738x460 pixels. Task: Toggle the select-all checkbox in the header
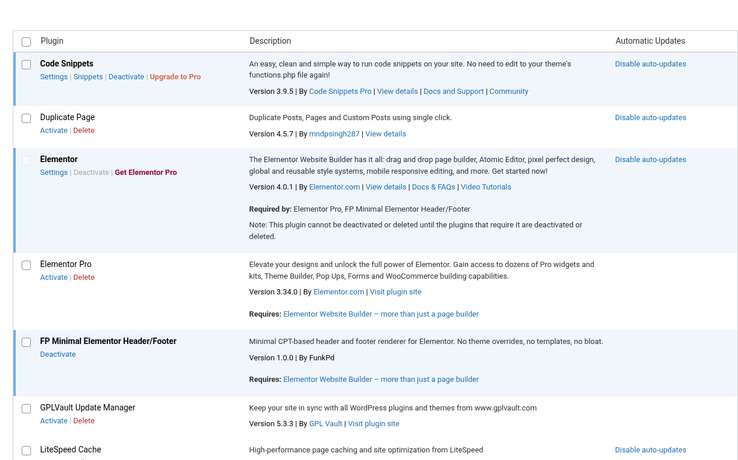click(x=26, y=41)
